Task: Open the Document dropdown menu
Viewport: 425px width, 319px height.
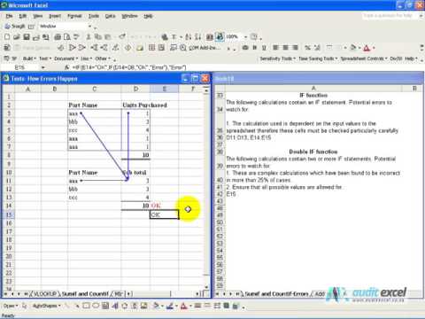Action: pos(66,58)
